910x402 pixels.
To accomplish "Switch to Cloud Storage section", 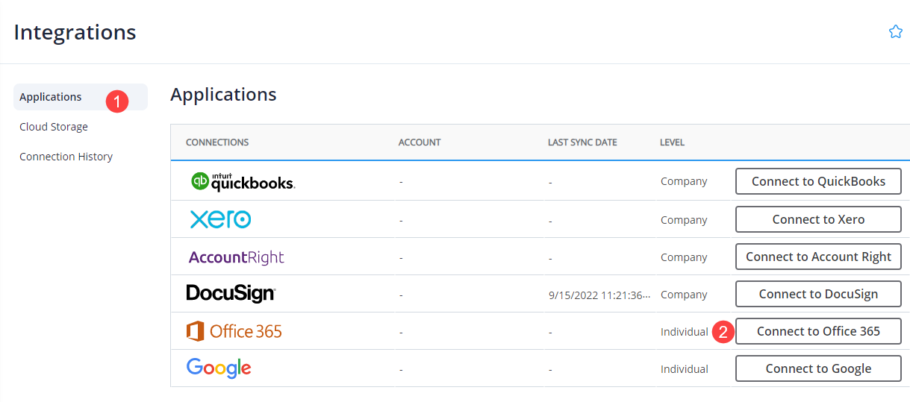I will coord(54,127).
